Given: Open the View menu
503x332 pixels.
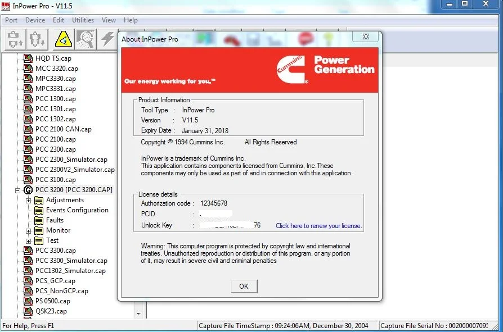Looking at the screenshot, I should click(109, 20).
